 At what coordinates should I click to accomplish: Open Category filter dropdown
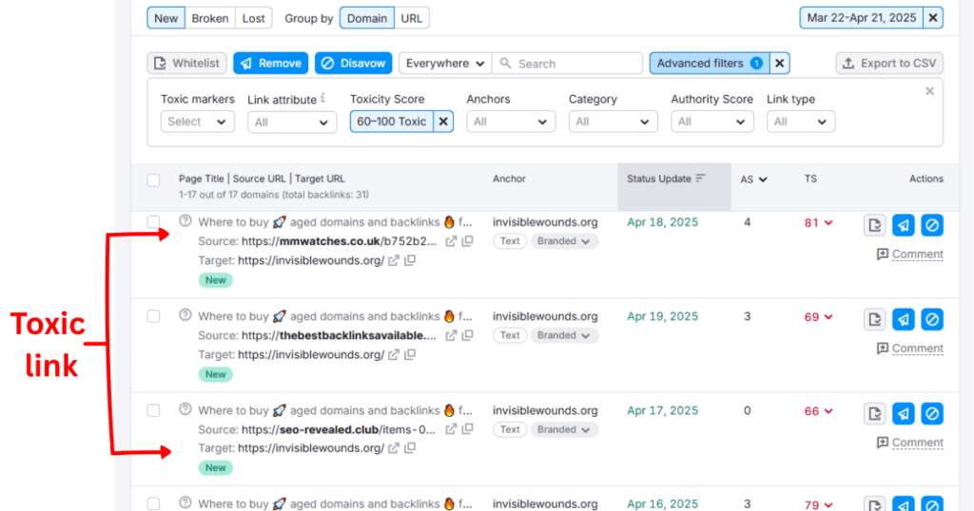click(614, 122)
